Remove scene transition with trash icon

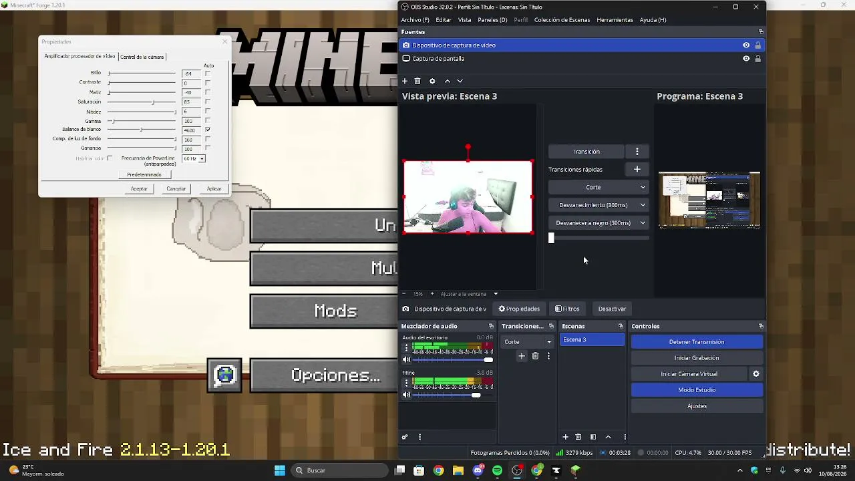click(x=535, y=356)
